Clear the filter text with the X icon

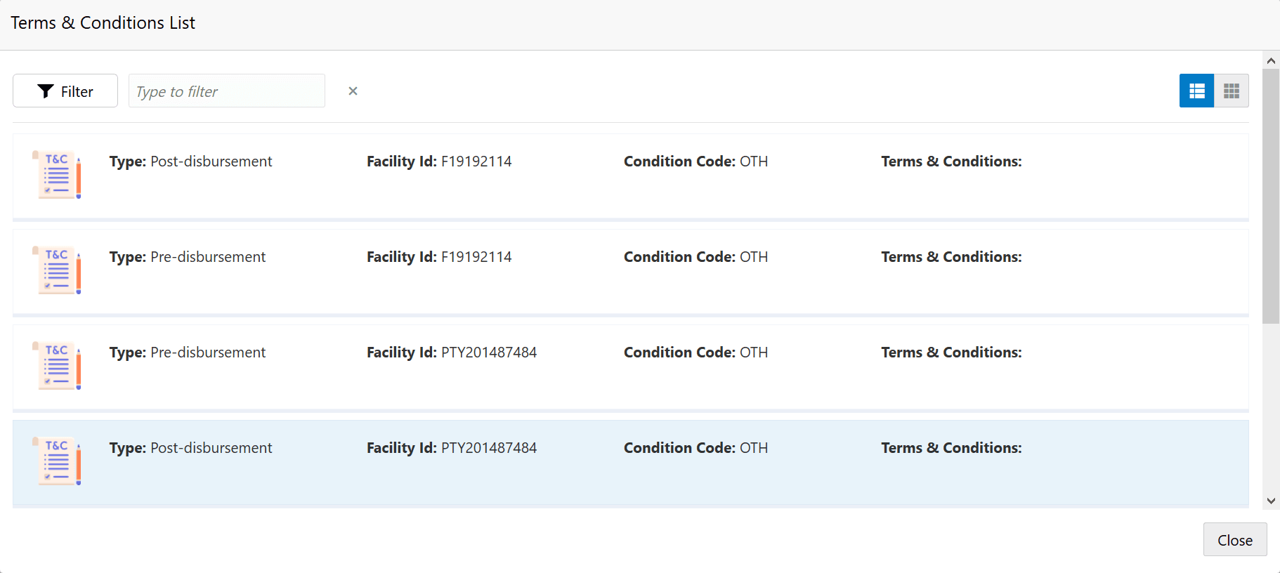pyautogui.click(x=353, y=91)
